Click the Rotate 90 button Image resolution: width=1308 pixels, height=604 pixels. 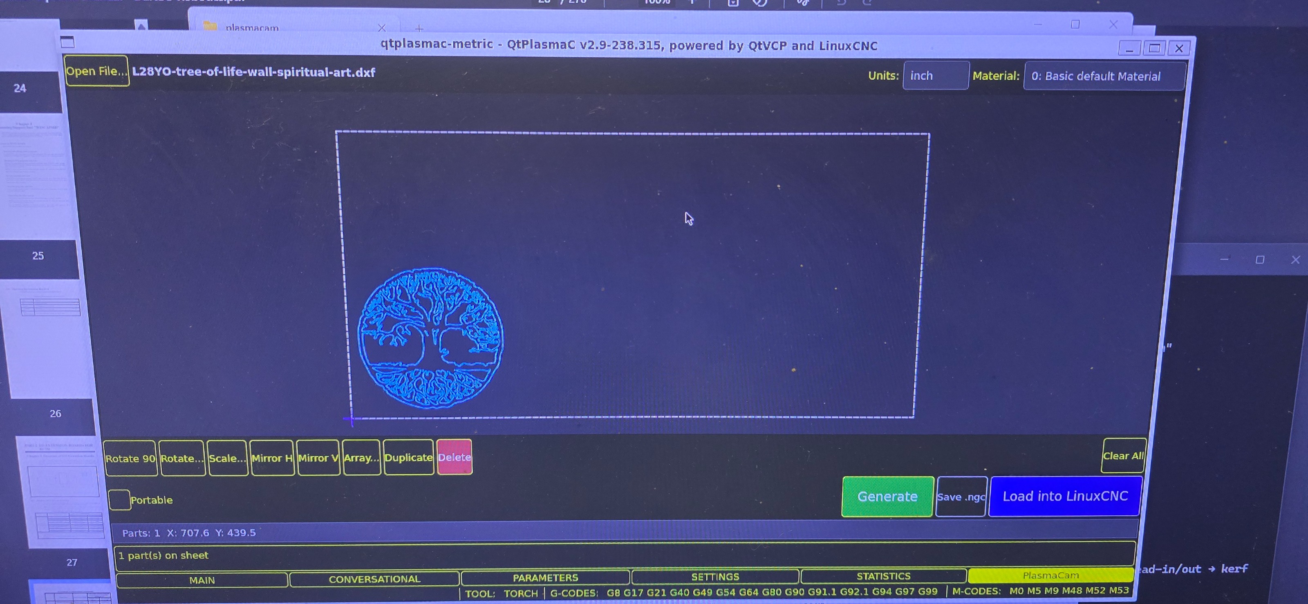point(130,458)
